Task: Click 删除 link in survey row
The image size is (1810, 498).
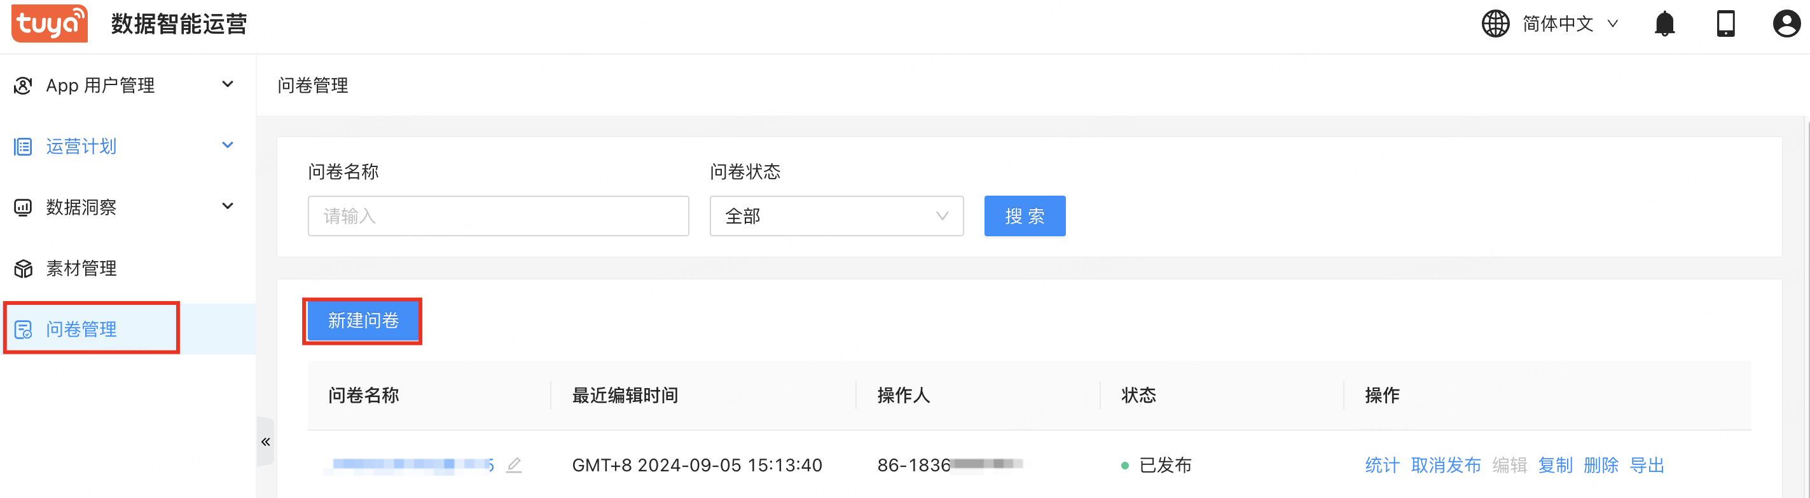Action: pyautogui.click(x=1601, y=465)
